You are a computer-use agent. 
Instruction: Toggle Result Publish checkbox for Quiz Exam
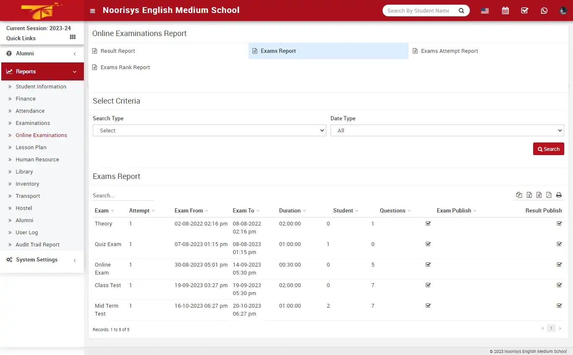coord(559,244)
